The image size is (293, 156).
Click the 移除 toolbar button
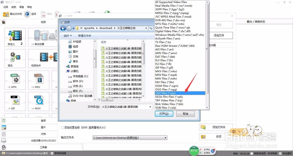[47, 14]
